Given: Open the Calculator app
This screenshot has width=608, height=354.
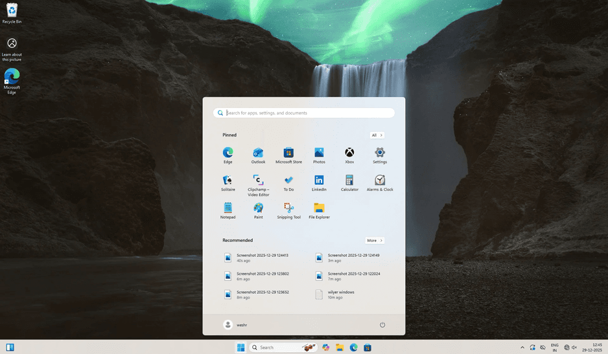Looking at the screenshot, I should [349, 183].
